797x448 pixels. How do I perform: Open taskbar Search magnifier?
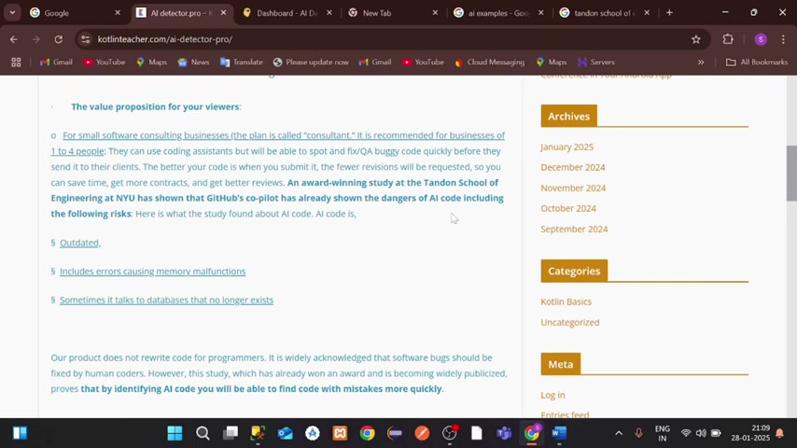pyautogui.click(x=203, y=433)
